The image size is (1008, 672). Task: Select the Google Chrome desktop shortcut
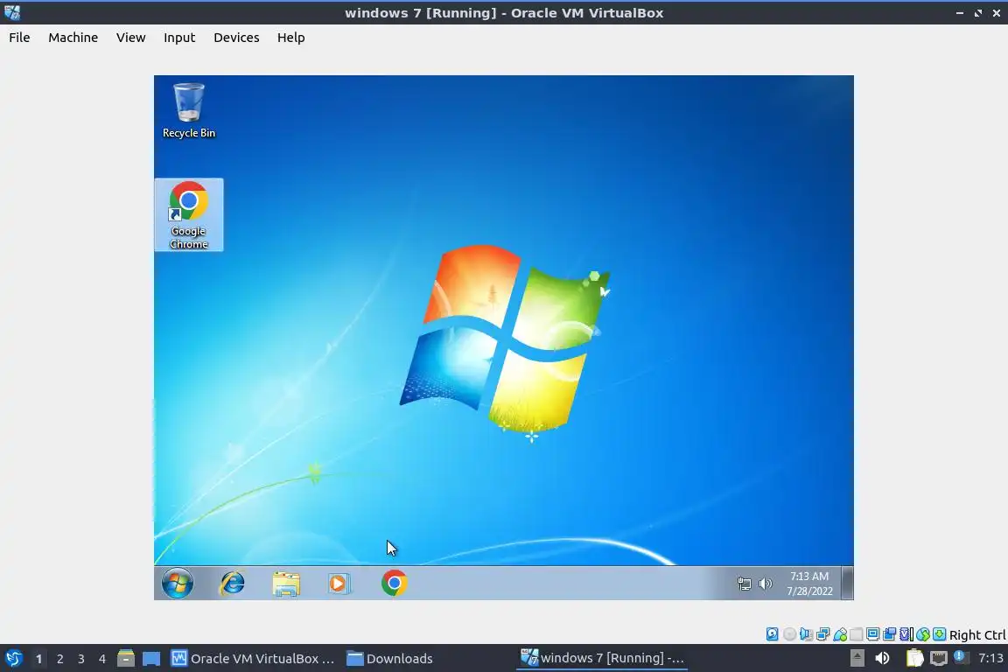(188, 214)
